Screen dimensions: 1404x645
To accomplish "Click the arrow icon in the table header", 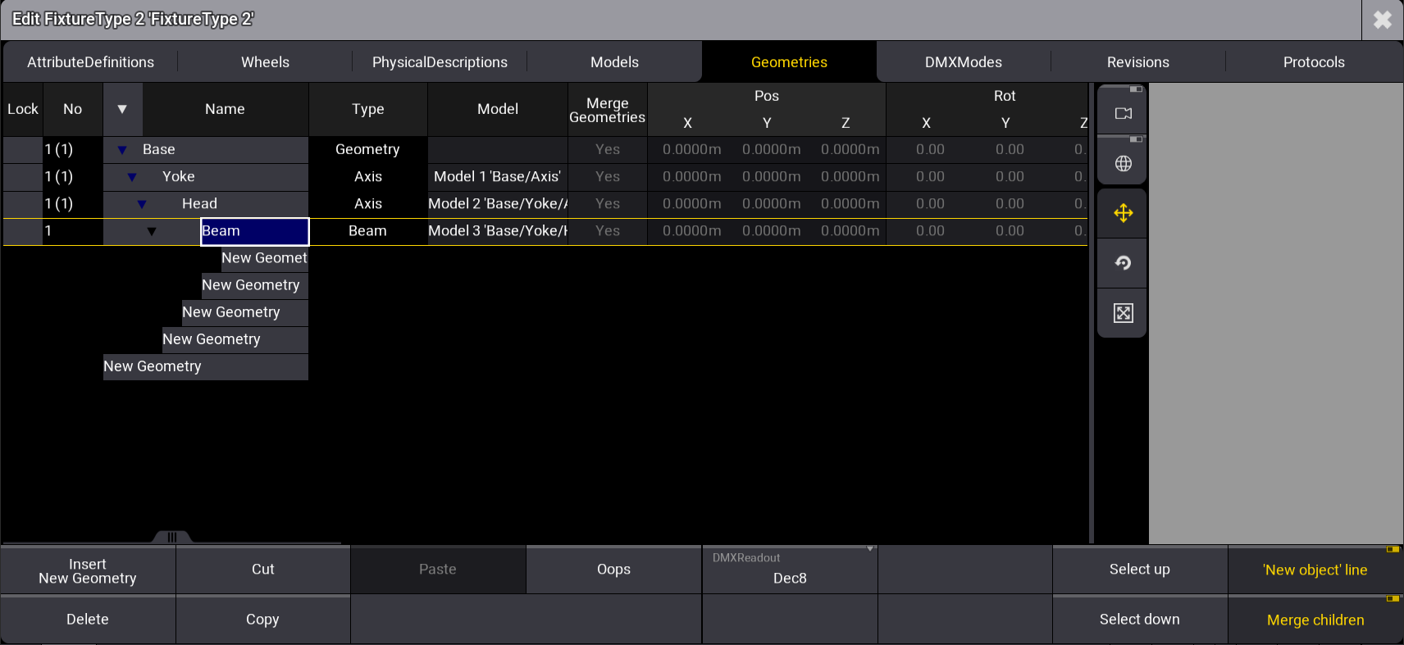I will (122, 109).
